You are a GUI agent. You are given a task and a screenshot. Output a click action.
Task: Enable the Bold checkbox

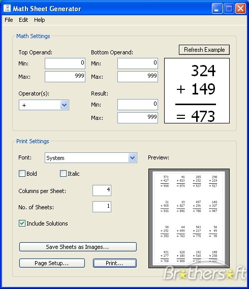pyautogui.click(x=22, y=174)
